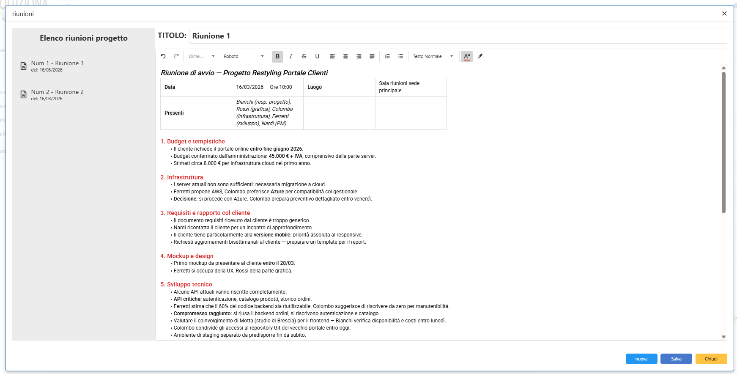The width and height of the screenshot is (737, 374).
Task: Align text to the left
Action: [332, 56]
